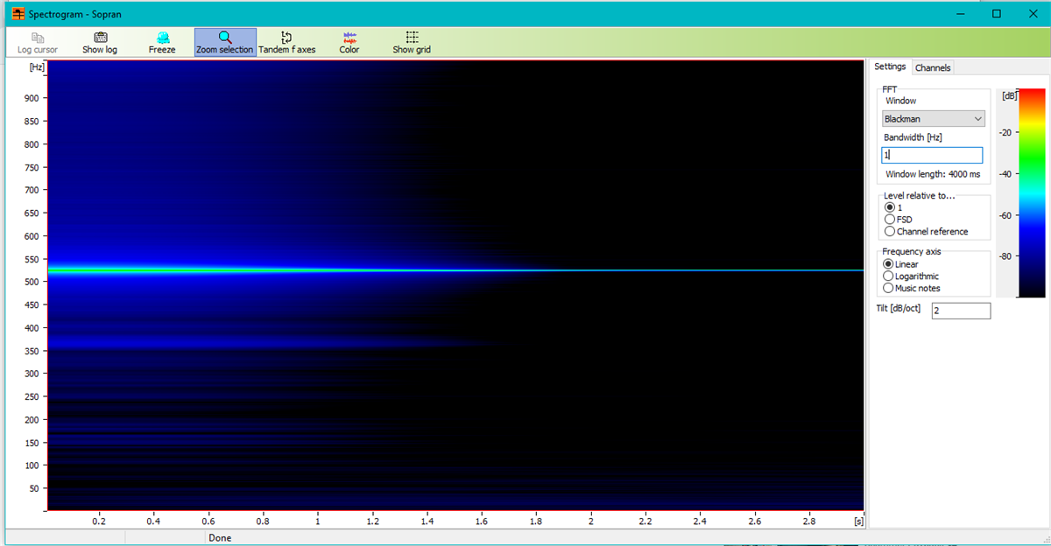
Task: Toggle the Zoom selection tool
Action: click(x=225, y=42)
